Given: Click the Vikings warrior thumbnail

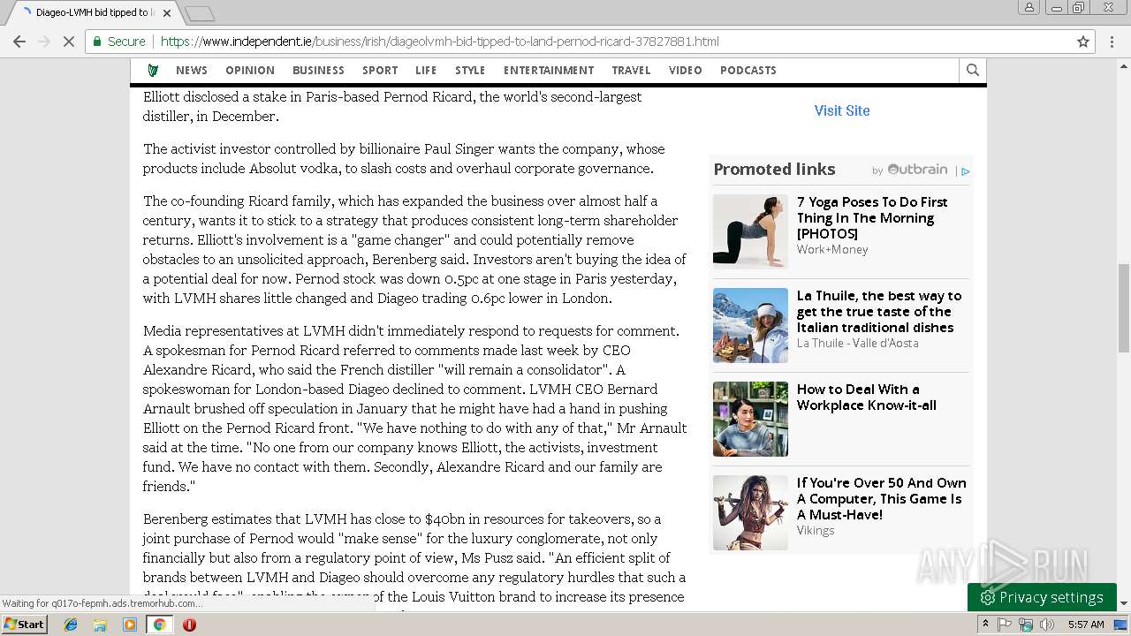Looking at the screenshot, I should pyautogui.click(x=750, y=512).
